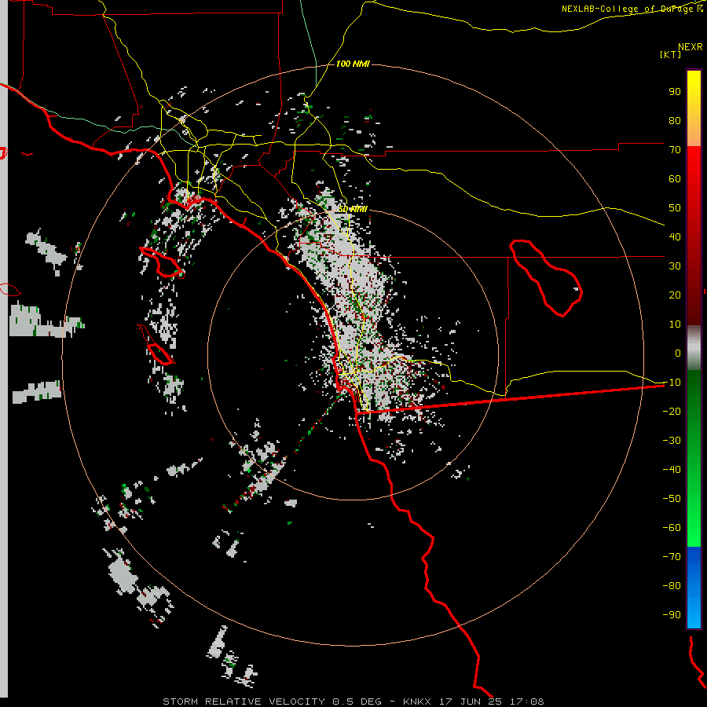Click the -90 value on velocity scale
The image size is (707, 707).
click(672, 614)
